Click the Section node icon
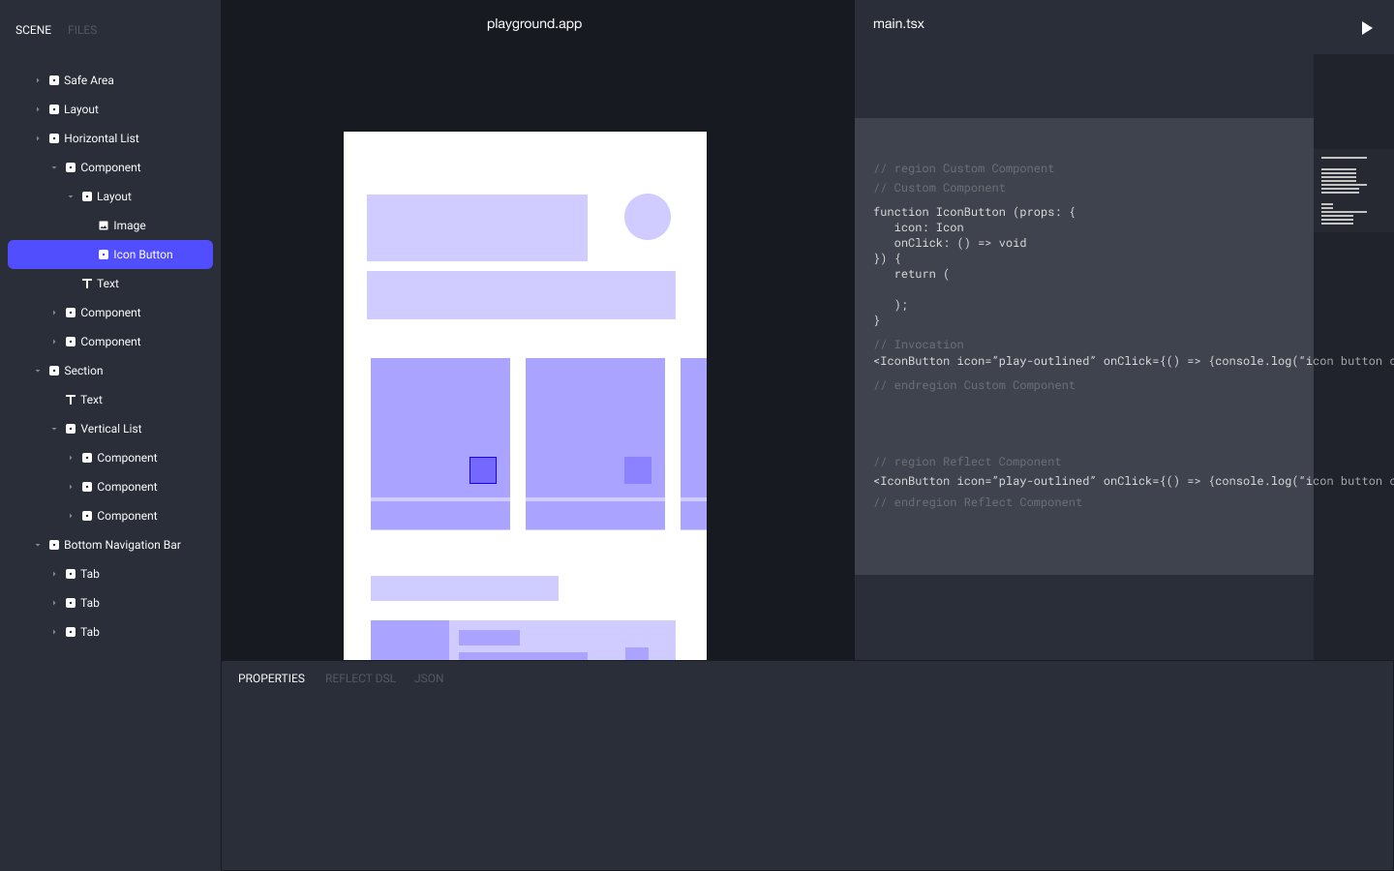 coord(54,371)
